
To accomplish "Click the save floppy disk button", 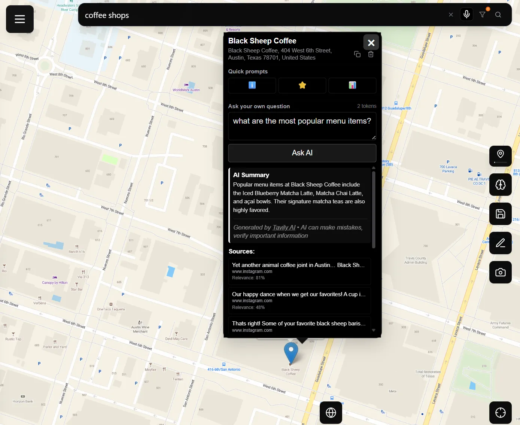I will click(x=501, y=214).
